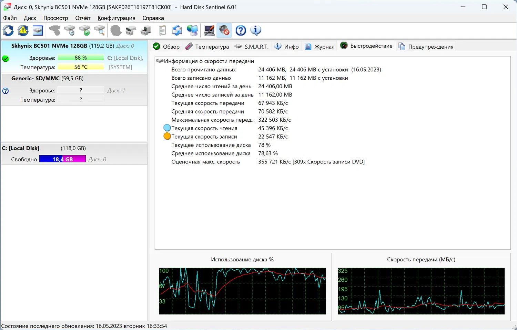This screenshot has width=517, height=330.
Task: Click the report document toolbar icon
Action: click(x=162, y=31)
